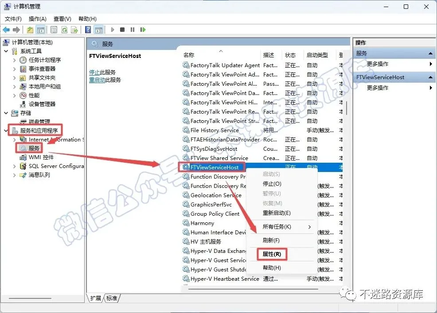This screenshot has height=313, width=437.
Task: Open 所有任务(K) submenu
Action: pos(282,227)
